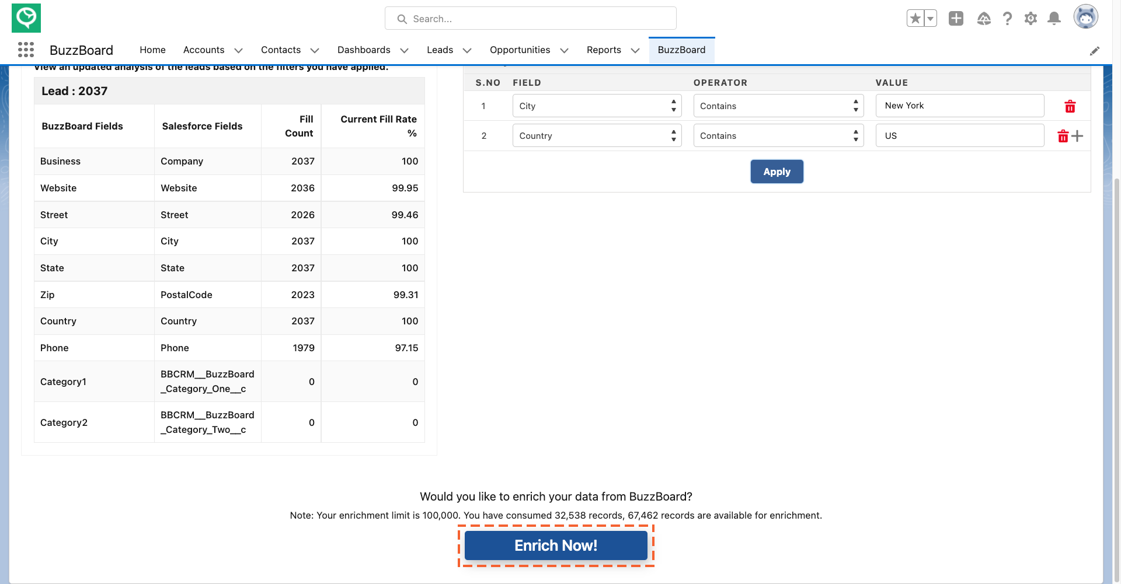Open the Contains operator dropdown in row 2
Viewport: 1121px width, 584px height.
pos(778,136)
